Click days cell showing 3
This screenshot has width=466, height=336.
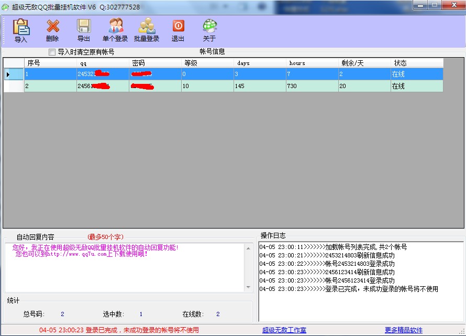[260, 74]
